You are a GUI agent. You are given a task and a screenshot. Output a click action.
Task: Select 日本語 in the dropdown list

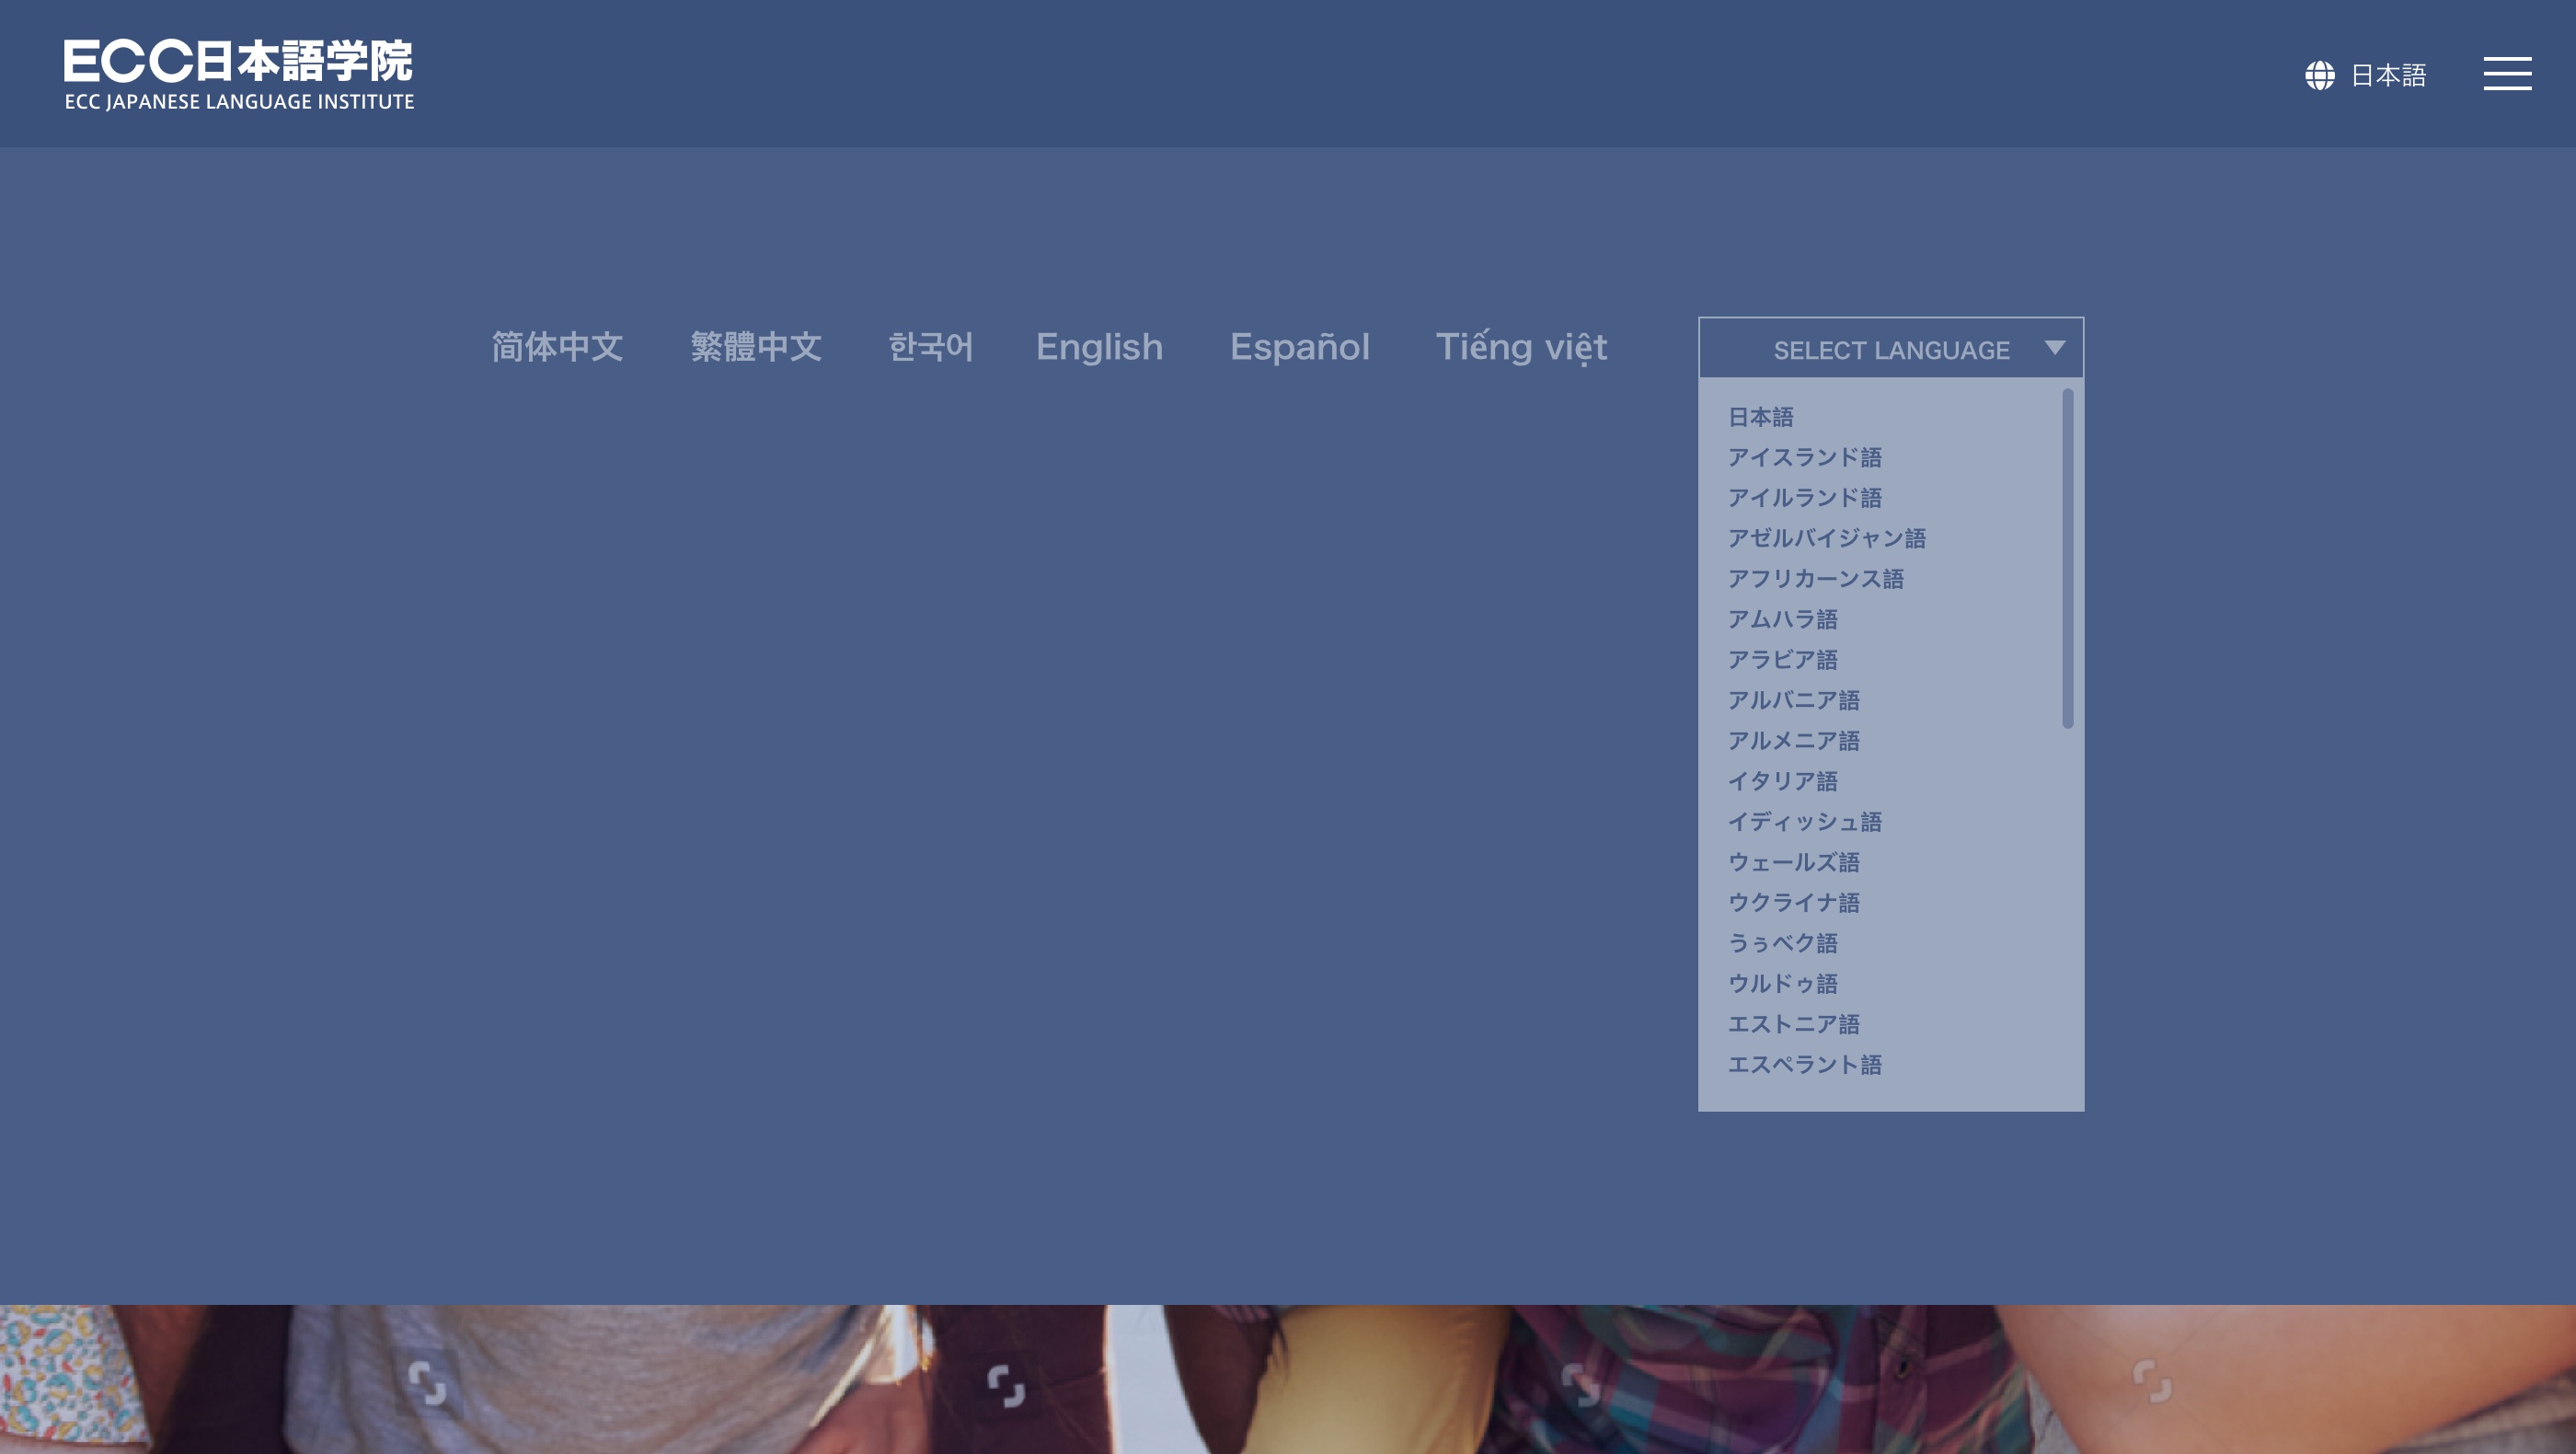click(x=1760, y=417)
